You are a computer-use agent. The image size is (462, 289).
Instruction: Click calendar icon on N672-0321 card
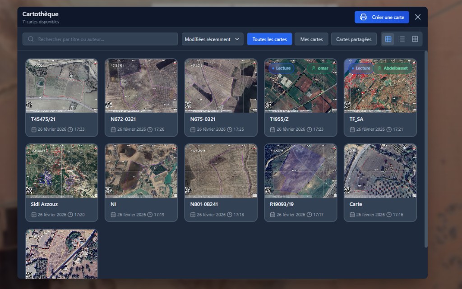(x=113, y=129)
